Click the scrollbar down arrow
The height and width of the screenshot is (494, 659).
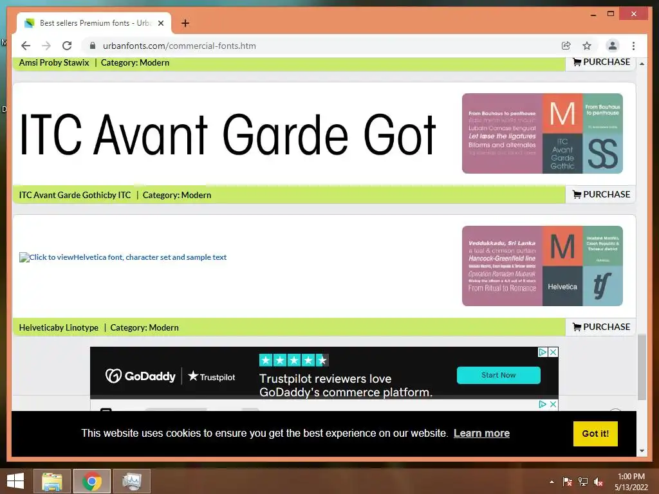coord(642,451)
